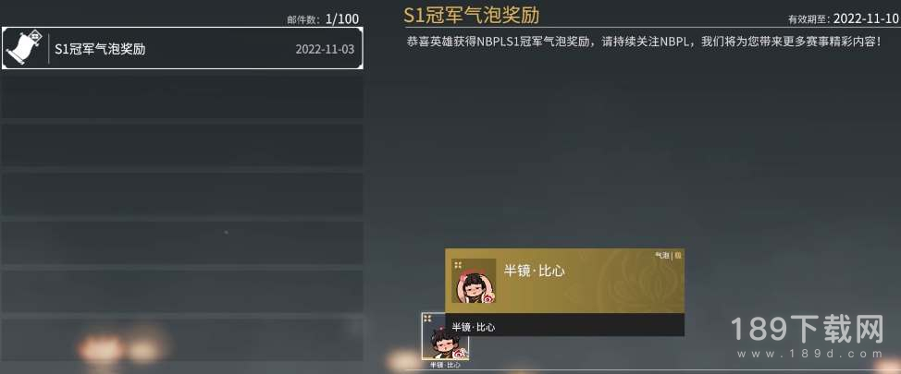Click the scroll mail icon beside S1冠军气泡奖励
This screenshot has width=901, height=374.
click(25, 48)
